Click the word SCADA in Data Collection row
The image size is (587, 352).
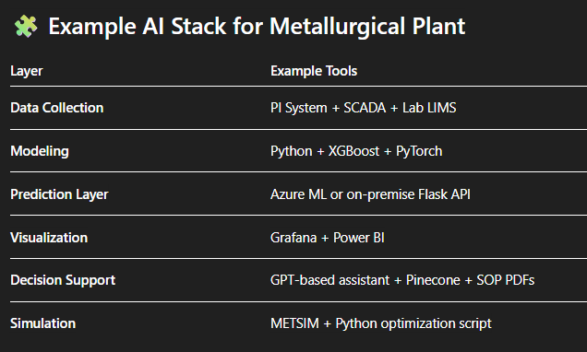point(365,108)
